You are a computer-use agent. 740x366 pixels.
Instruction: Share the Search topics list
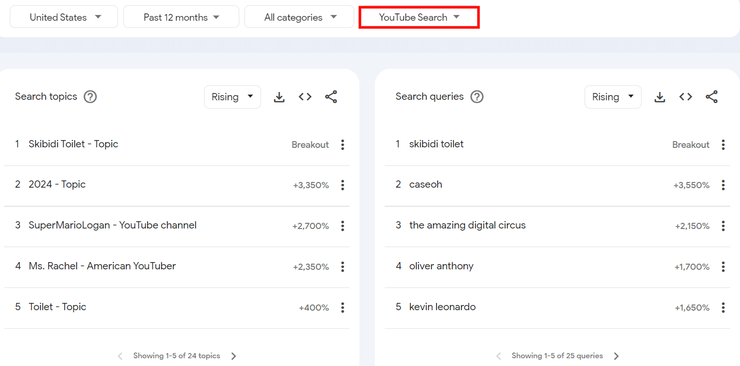coord(331,97)
